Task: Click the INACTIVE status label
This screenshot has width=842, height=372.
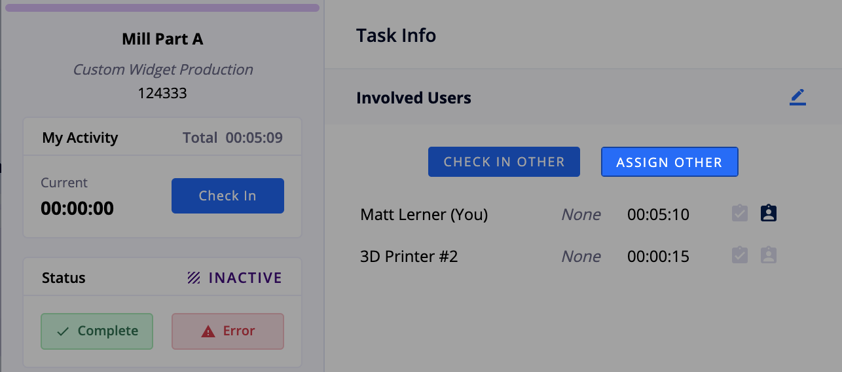Action: pos(246,278)
